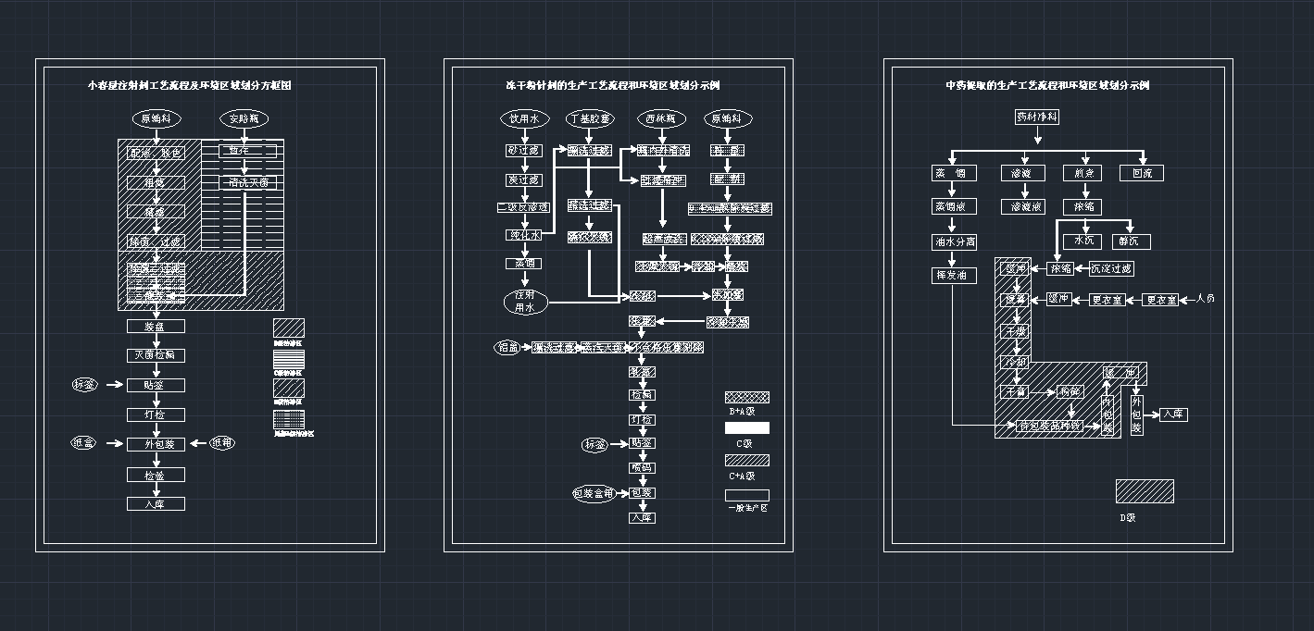The image size is (1314, 631).
Task: Select the 检验 box in the left flowchart
Action: coord(155,473)
